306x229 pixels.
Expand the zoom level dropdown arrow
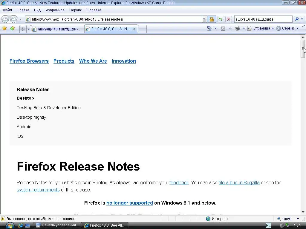click(298, 219)
